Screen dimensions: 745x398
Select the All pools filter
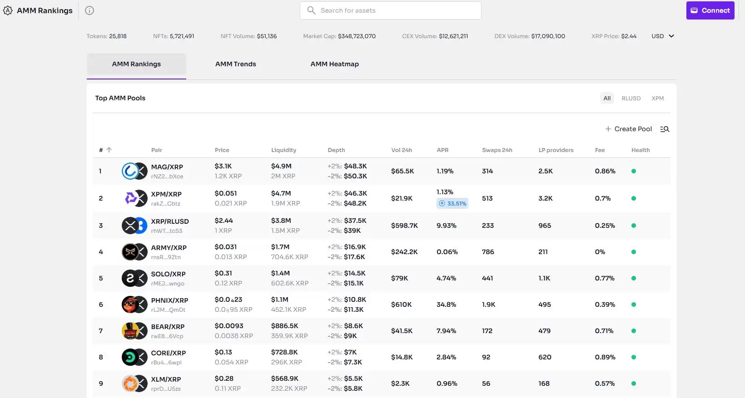point(607,98)
